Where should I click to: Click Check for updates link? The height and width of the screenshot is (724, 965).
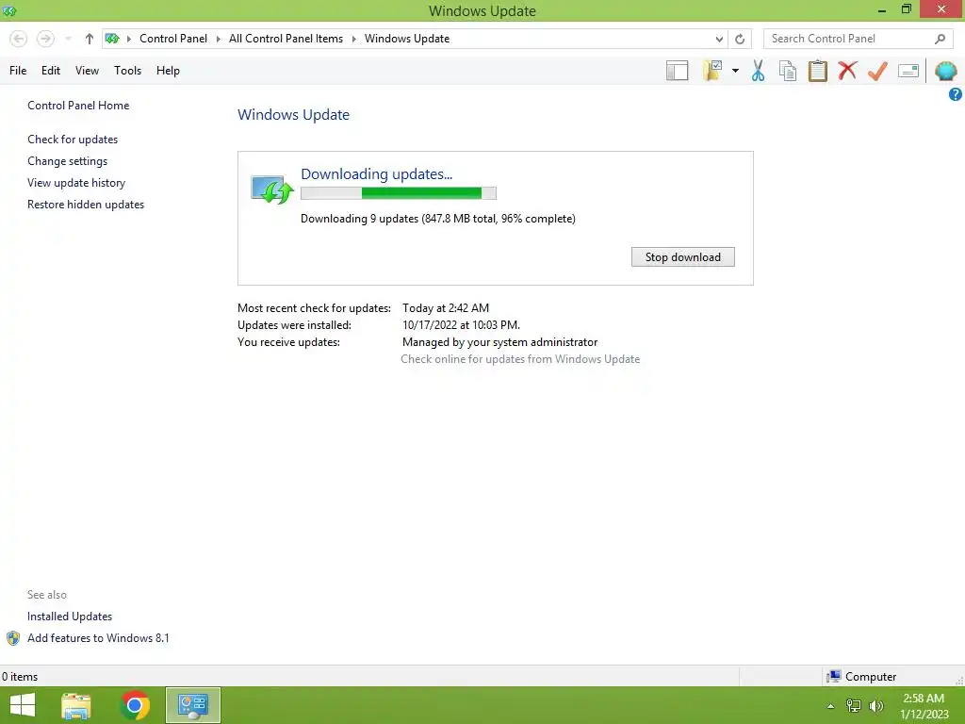coord(73,140)
